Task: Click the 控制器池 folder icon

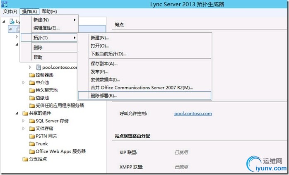Action: pos(32,75)
